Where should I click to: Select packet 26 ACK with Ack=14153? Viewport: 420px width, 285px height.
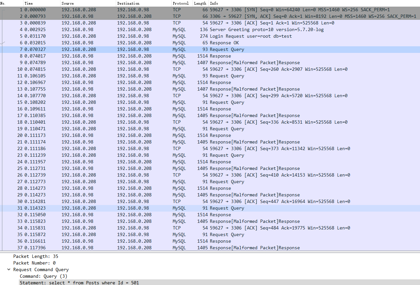210,175
